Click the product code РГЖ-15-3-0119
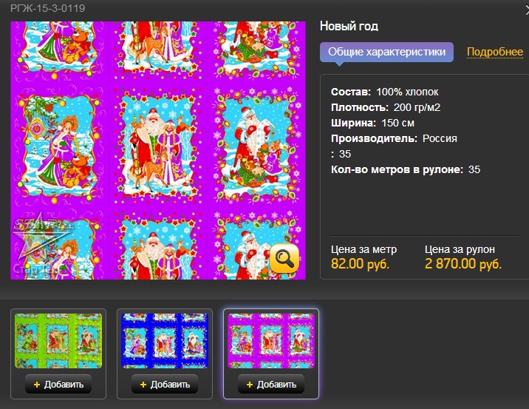 (47, 8)
